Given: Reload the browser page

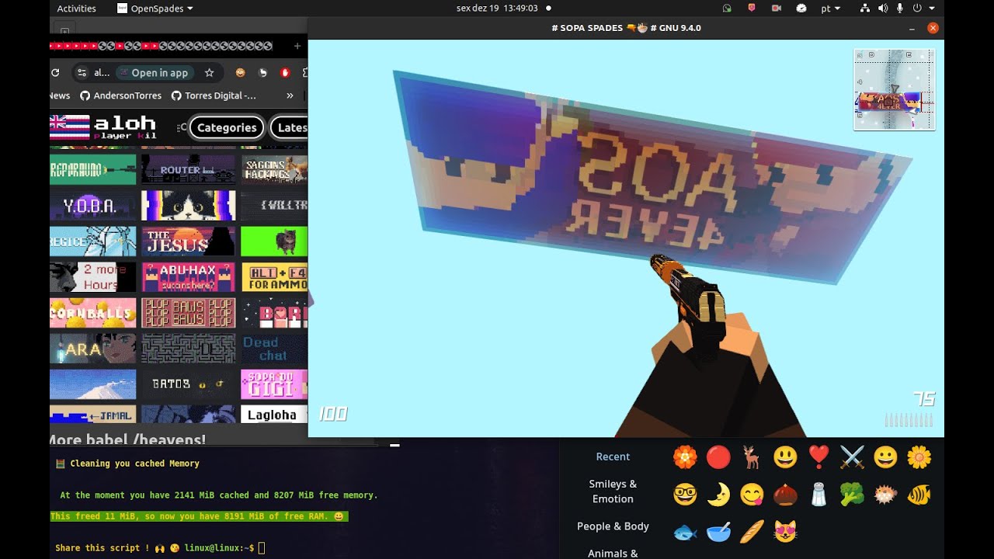Looking at the screenshot, I should point(55,73).
